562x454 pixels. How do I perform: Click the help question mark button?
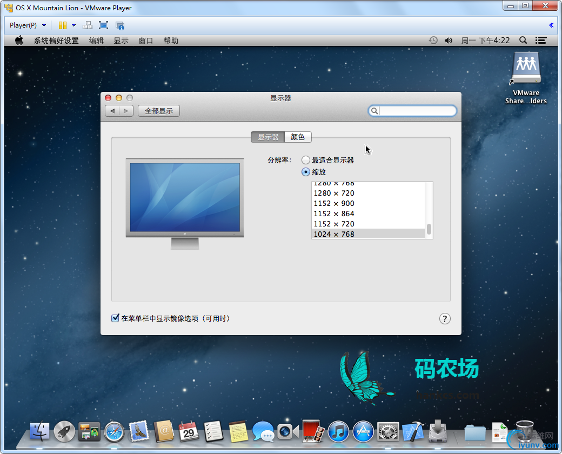(445, 318)
